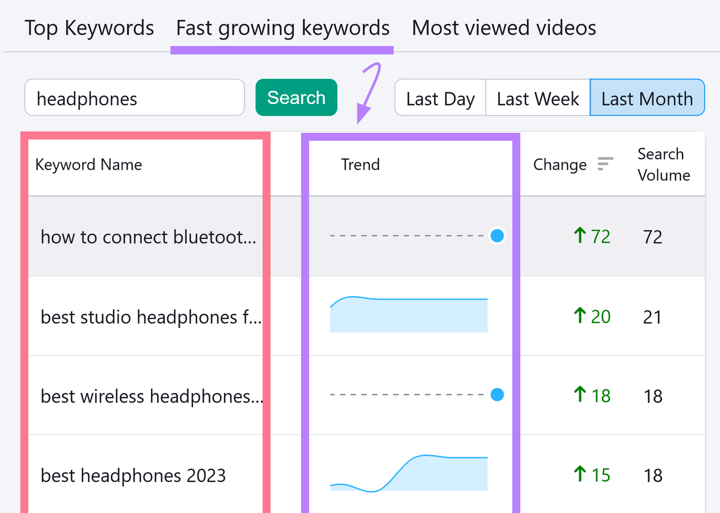Click the green increase arrow beside 20
The width and height of the screenshot is (720, 513).
[x=580, y=316]
